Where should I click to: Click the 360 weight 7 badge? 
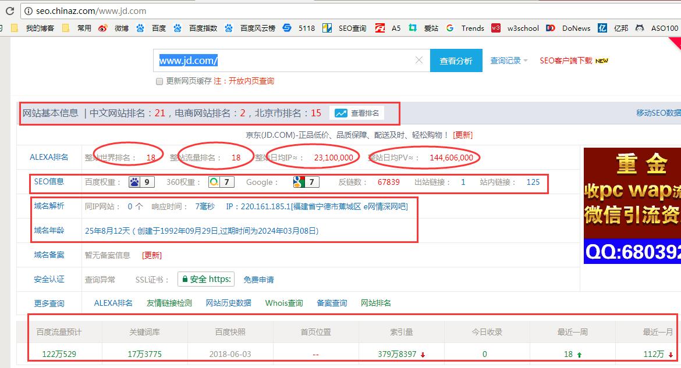(x=222, y=182)
